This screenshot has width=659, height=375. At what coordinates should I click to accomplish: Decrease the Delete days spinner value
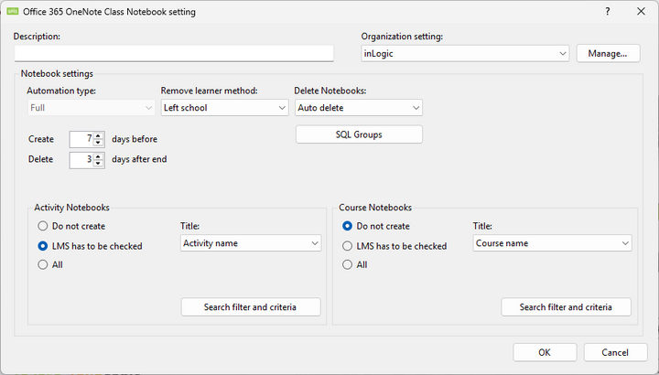coord(99,164)
